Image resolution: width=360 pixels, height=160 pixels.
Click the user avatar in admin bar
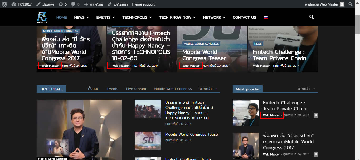[x=342, y=4]
